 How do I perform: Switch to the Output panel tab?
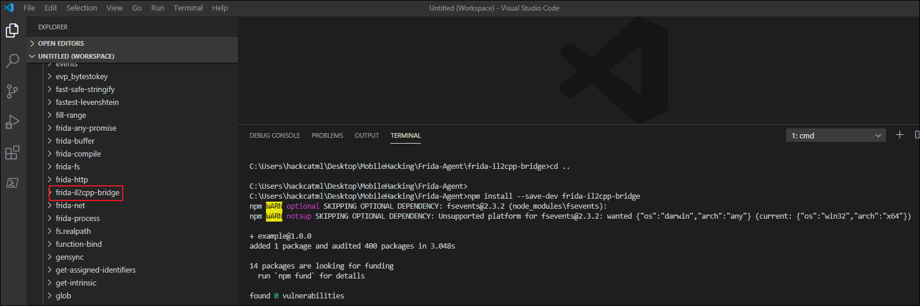[367, 135]
